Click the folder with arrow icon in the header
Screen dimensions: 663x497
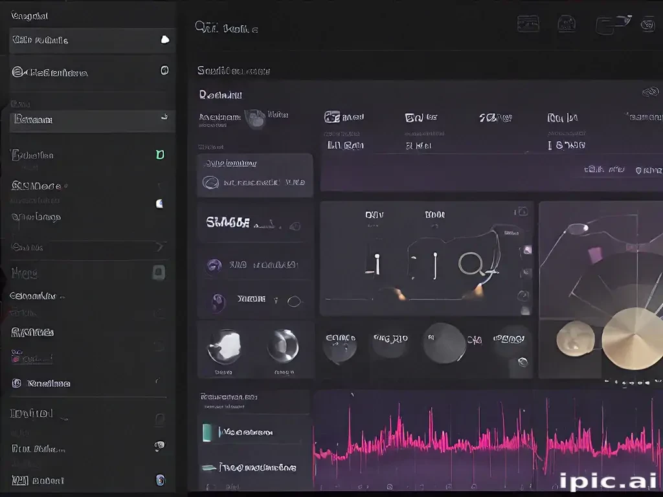[x=612, y=25]
